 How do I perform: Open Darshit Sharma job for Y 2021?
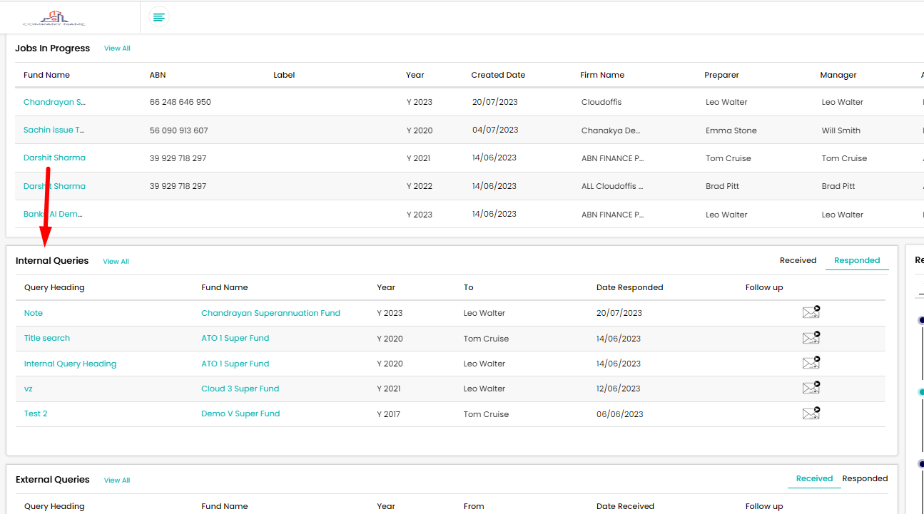click(x=54, y=158)
